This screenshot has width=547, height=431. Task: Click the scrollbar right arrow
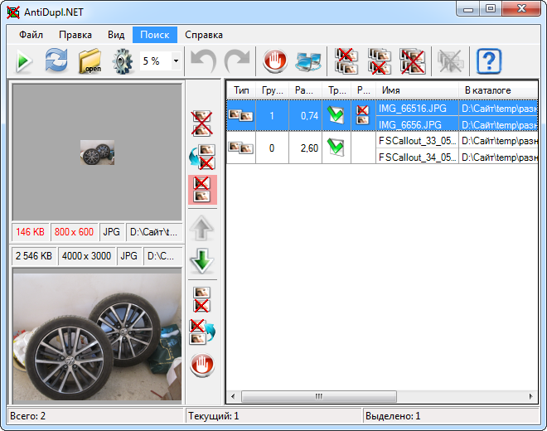tap(531, 396)
